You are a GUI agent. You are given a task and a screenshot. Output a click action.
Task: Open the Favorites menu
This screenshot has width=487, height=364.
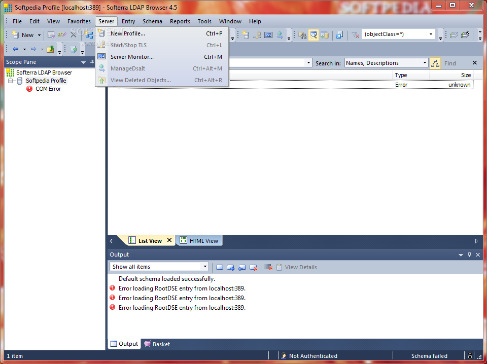[79, 21]
